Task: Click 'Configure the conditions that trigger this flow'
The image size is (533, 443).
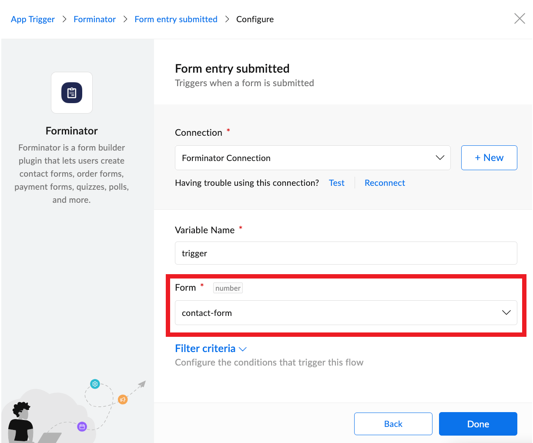Action: click(269, 362)
